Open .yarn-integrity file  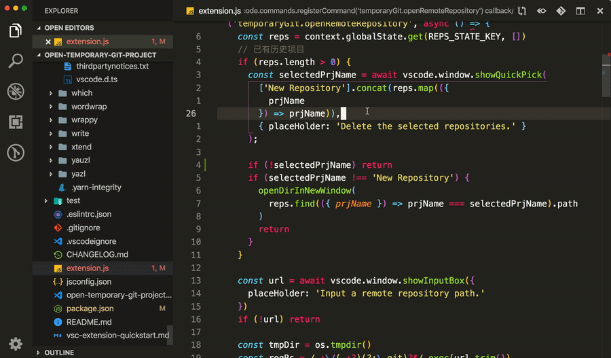[103, 187]
